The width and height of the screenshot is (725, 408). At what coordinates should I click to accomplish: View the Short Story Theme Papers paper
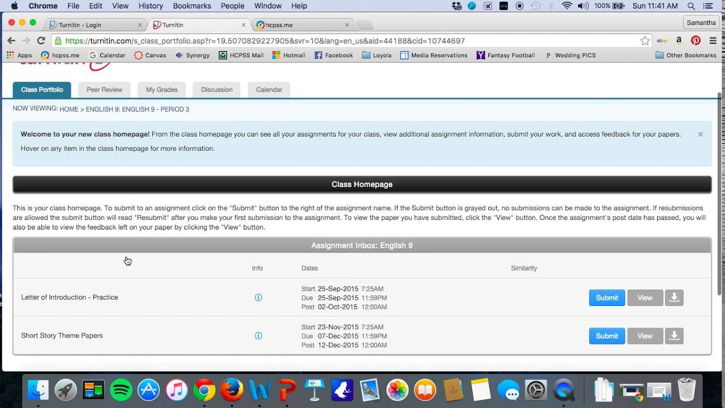(x=645, y=335)
